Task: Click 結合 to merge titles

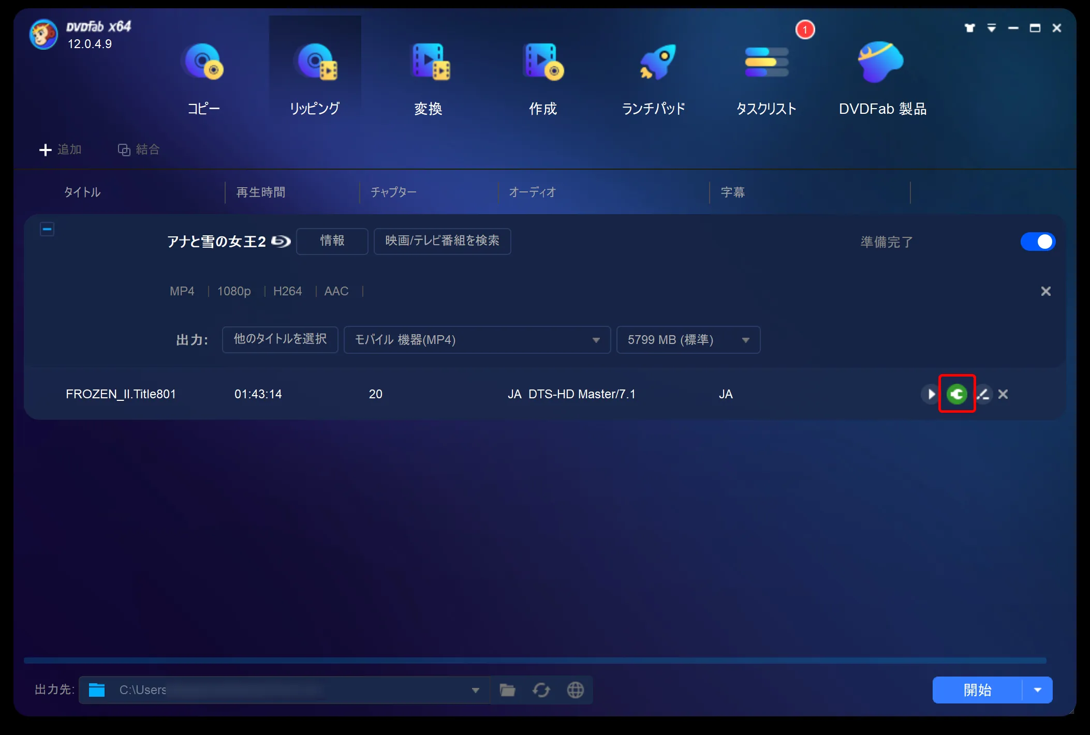Action: point(139,149)
